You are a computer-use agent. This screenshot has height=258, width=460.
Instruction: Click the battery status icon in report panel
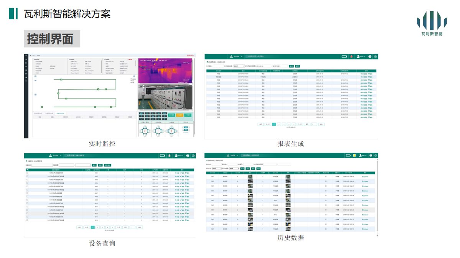click(344, 56)
